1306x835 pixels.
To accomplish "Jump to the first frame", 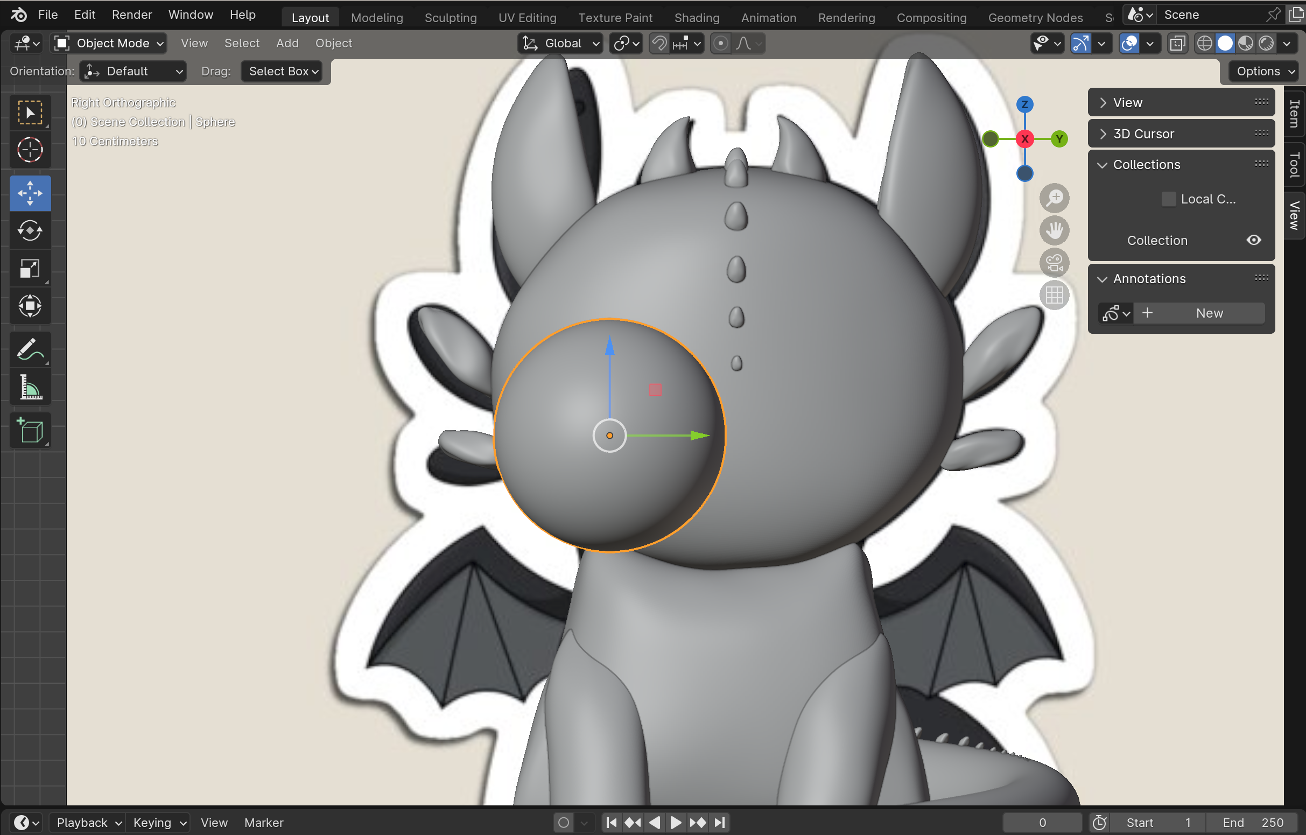I will click(611, 823).
